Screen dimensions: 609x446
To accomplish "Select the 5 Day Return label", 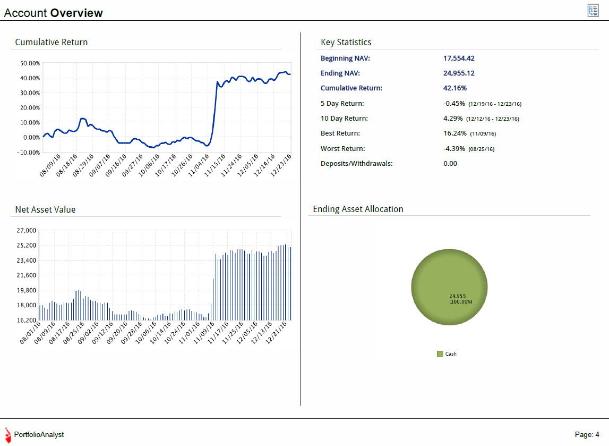I will coord(342,104).
